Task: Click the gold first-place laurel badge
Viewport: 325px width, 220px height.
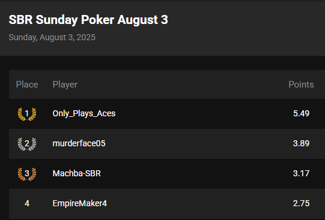Action: coord(27,114)
